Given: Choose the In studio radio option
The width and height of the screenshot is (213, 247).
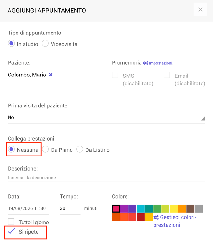Looking at the screenshot, I should tap(11, 43).
